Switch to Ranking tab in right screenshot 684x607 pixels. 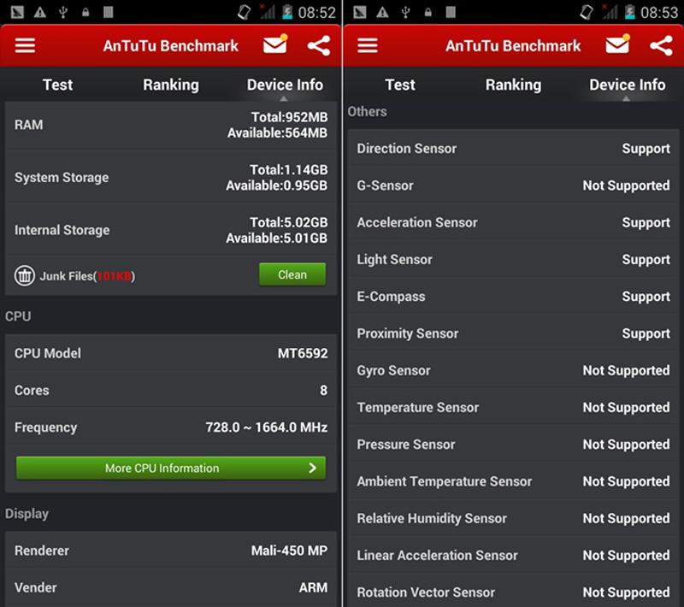pos(514,85)
